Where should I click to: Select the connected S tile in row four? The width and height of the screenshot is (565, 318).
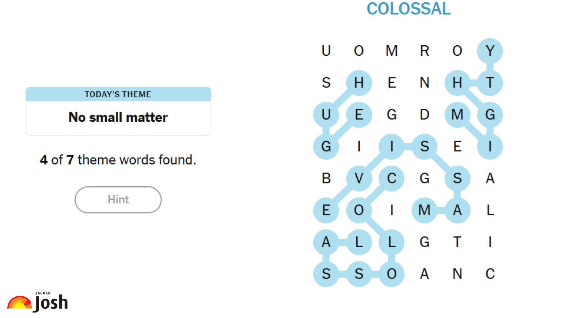tap(424, 147)
